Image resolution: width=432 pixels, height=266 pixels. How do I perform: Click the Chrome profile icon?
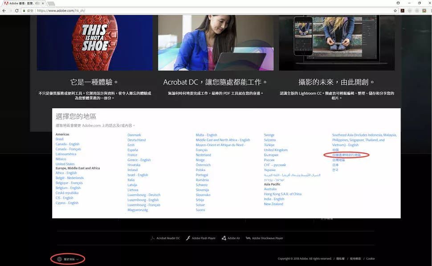tap(398, 3)
